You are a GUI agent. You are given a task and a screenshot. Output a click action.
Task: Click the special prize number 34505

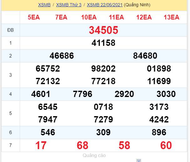103,30
